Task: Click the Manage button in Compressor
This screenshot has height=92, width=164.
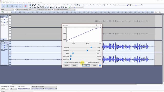Action: coord(66,65)
